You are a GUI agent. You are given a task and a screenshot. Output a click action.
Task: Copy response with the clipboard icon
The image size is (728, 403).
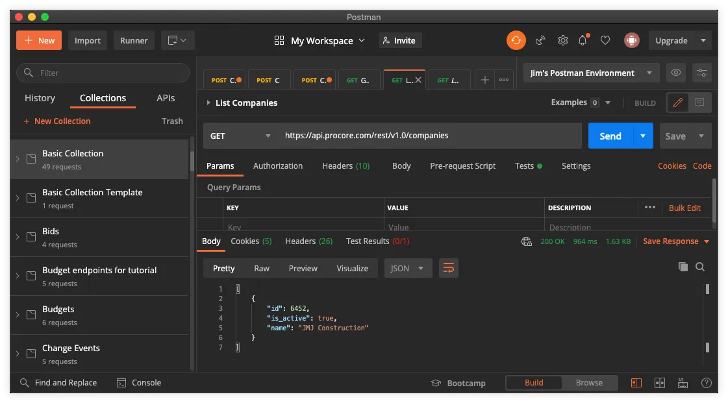click(683, 267)
